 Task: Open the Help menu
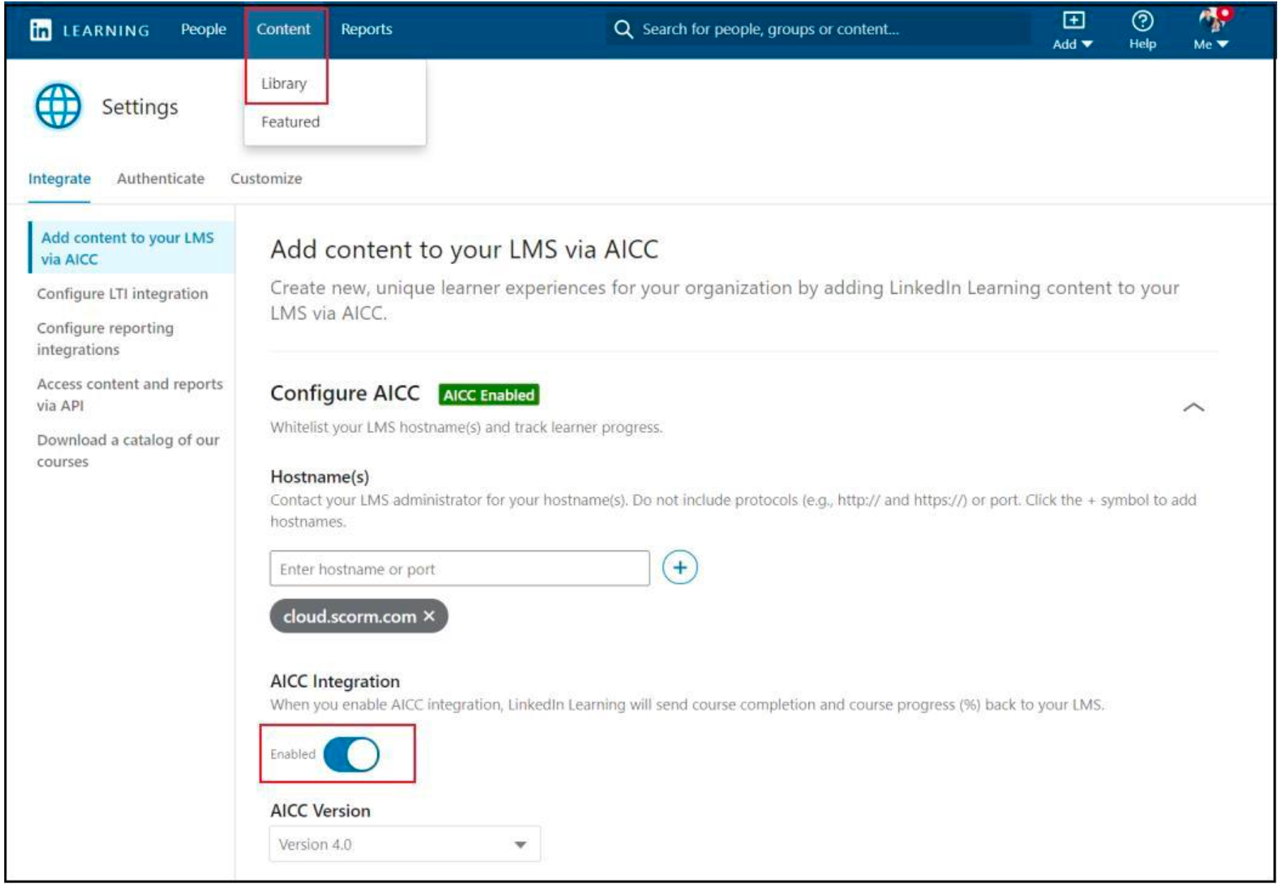coord(1143,30)
